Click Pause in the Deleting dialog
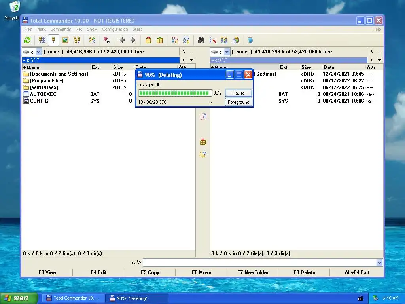The width and height of the screenshot is (405, 304). [238, 93]
